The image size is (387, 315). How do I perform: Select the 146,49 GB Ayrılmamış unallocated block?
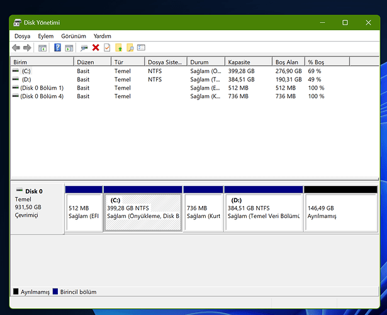[x=340, y=212]
